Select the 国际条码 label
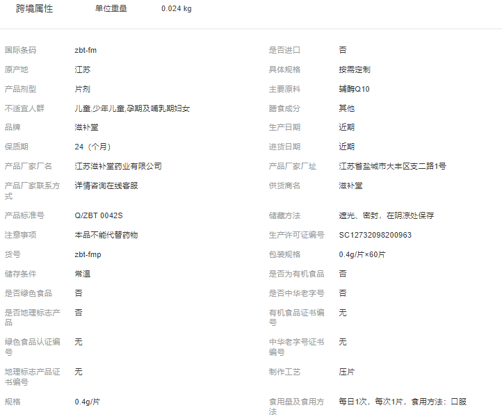The width and height of the screenshot is (502, 419). pos(20,50)
